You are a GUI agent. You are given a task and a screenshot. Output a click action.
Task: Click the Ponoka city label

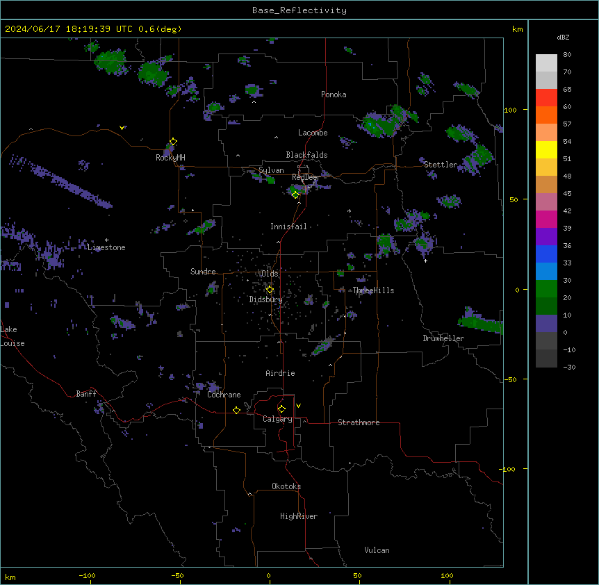coord(334,94)
